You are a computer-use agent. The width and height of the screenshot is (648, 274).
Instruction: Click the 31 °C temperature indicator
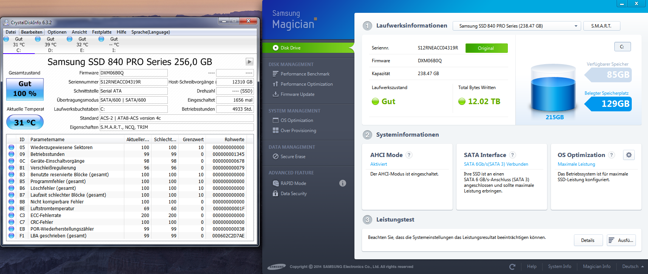click(25, 122)
